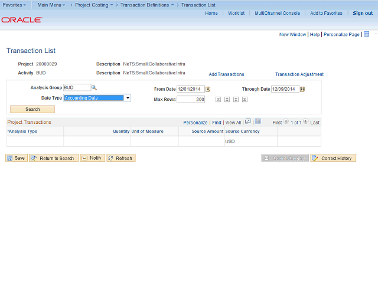Focus the Analysis Group input field
This screenshot has width=378, height=283.
pyautogui.click(x=77, y=88)
